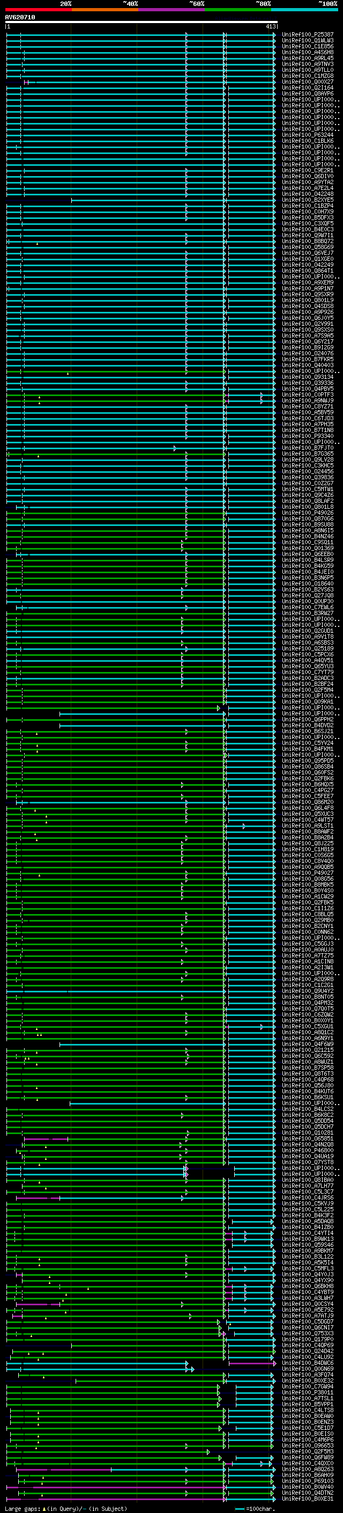343x1513 pixels.
Task: Click the UniRef100_C0PTF3 entry
Action: [x=308, y=394]
